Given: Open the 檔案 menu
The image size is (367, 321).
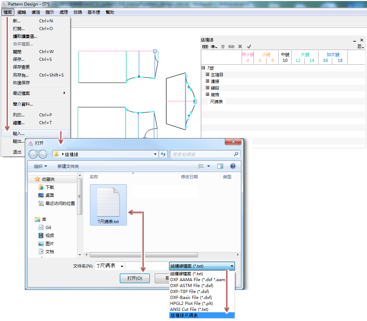Looking at the screenshot, I should (x=8, y=12).
